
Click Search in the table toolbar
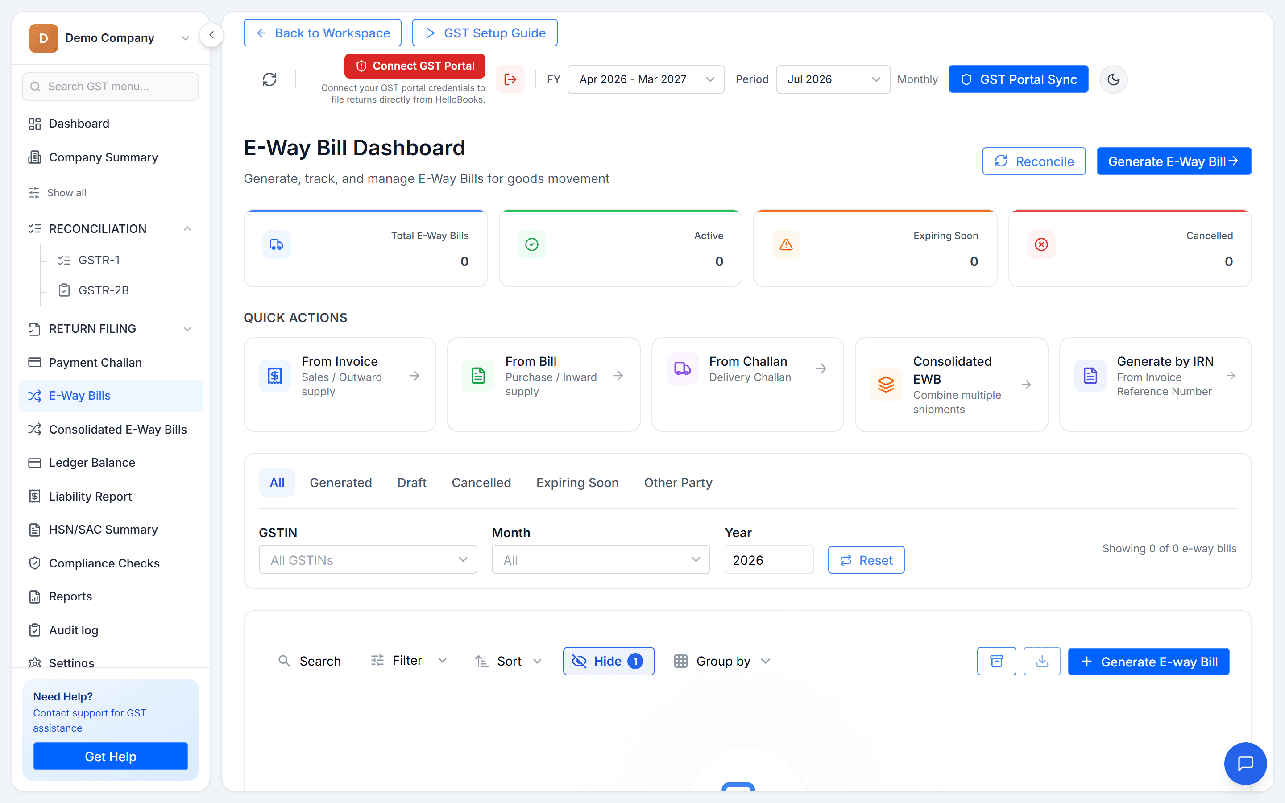click(x=310, y=661)
